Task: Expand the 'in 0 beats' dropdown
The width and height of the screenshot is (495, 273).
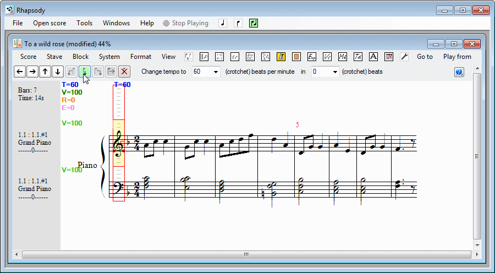Action: click(x=334, y=72)
